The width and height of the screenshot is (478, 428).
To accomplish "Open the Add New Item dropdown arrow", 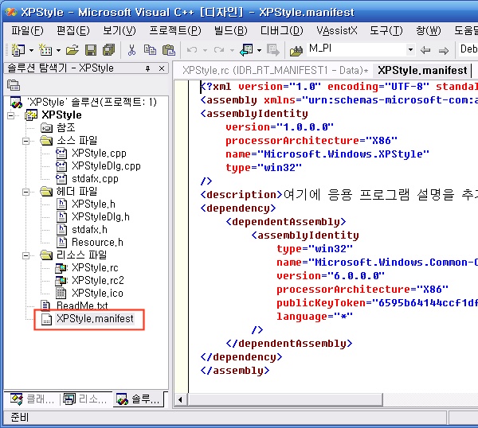I will click(x=58, y=50).
